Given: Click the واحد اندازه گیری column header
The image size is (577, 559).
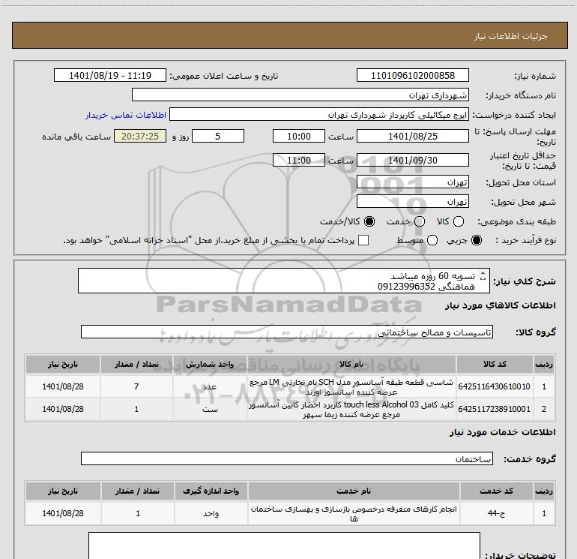Looking at the screenshot, I should [211, 491].
